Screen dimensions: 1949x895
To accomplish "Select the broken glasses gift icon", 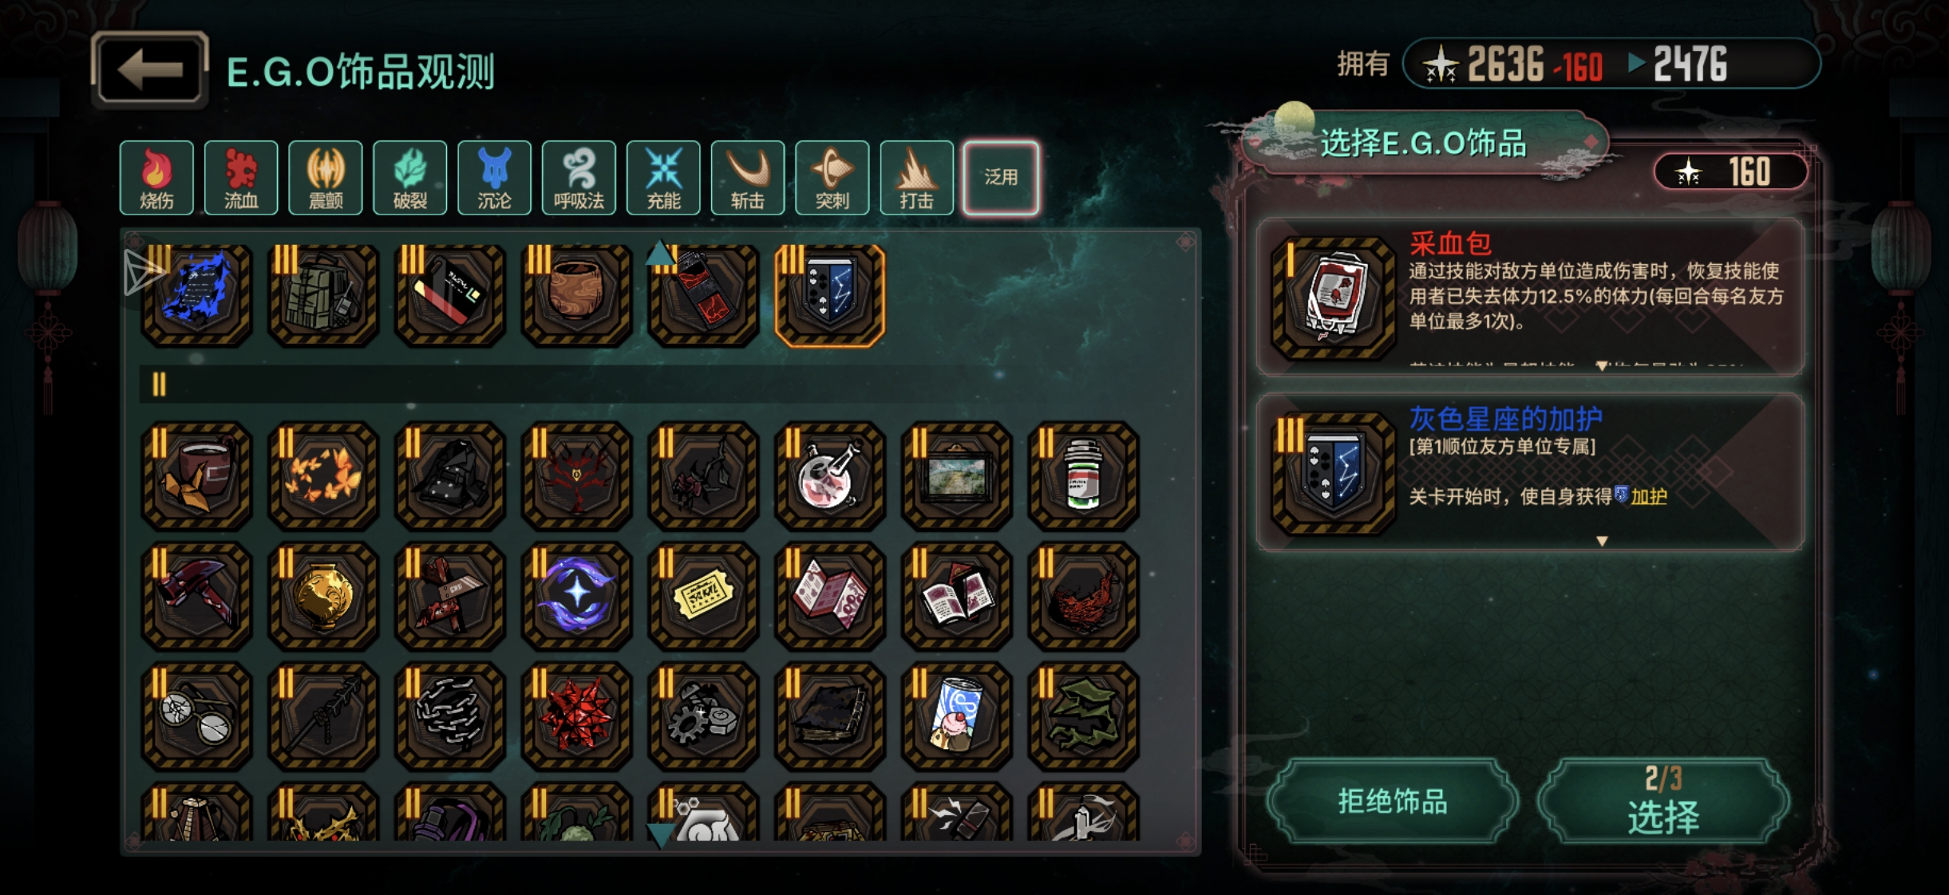I will click(196, 716).
